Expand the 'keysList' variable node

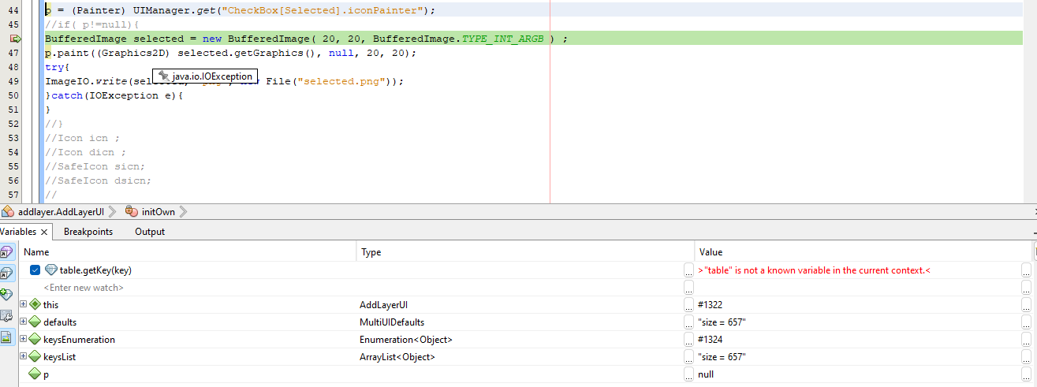click(x=24, y=356)
